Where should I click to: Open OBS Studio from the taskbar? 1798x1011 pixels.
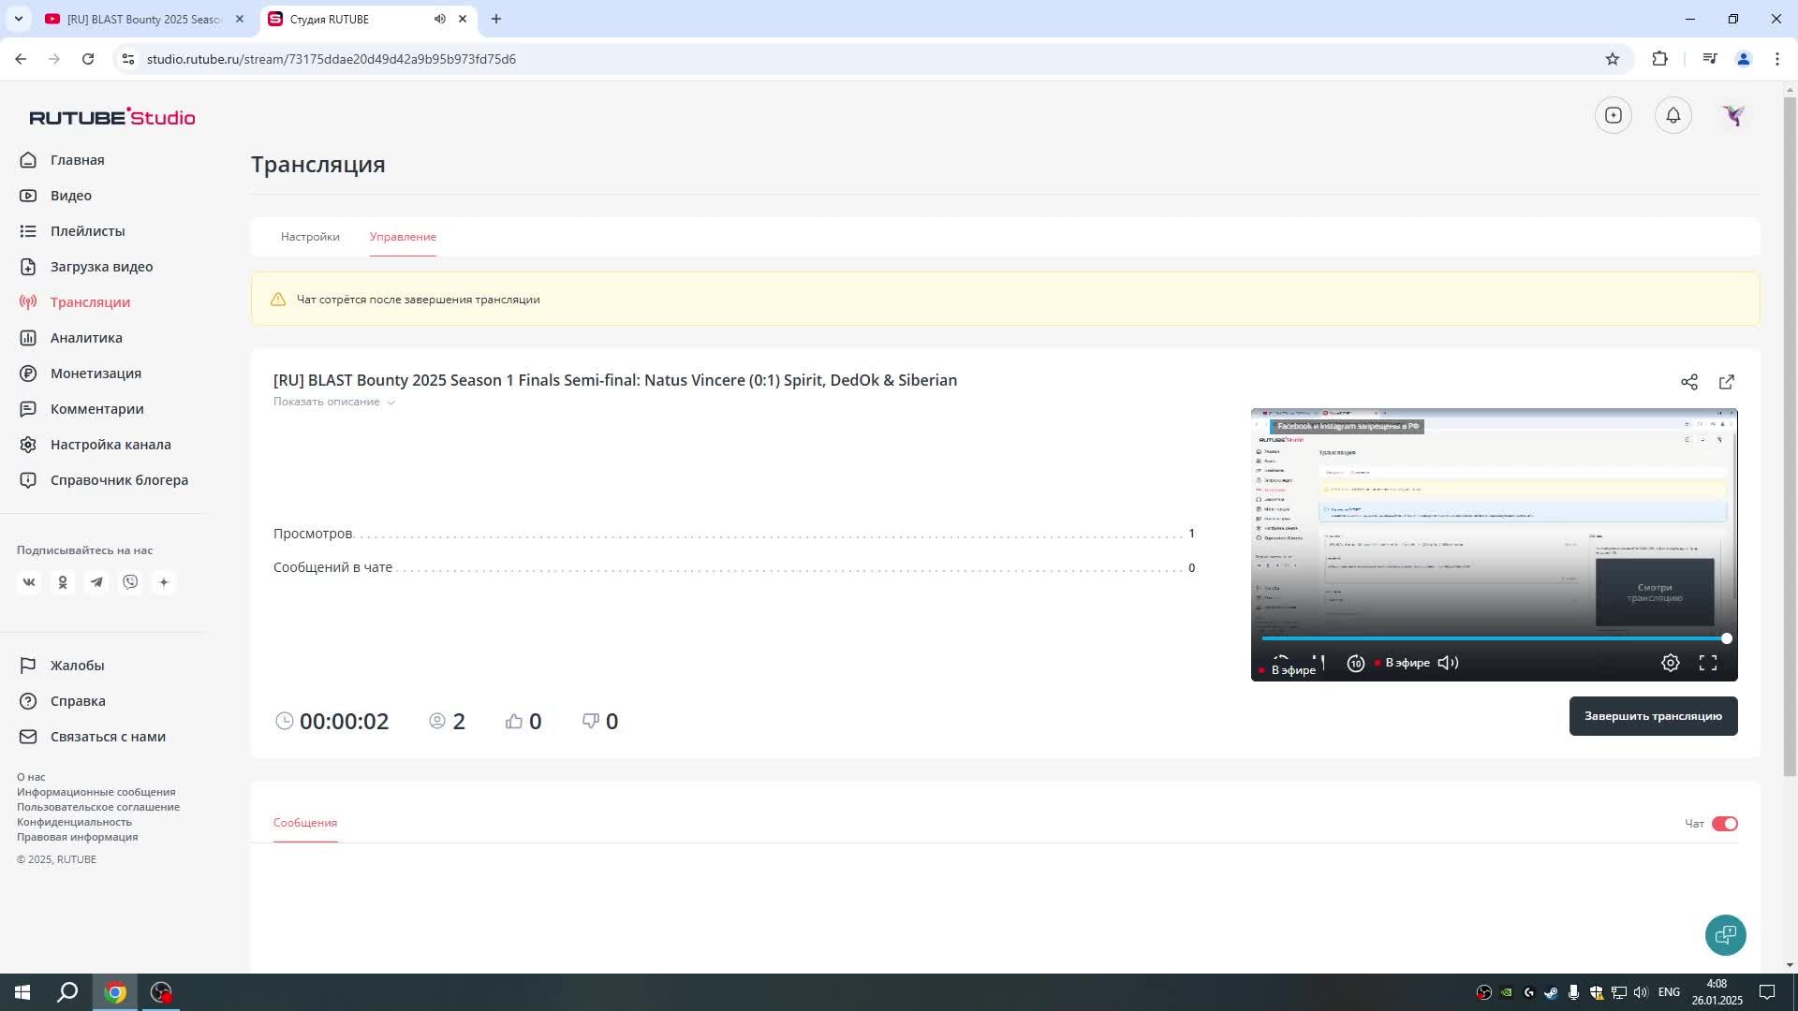(161, 992)
